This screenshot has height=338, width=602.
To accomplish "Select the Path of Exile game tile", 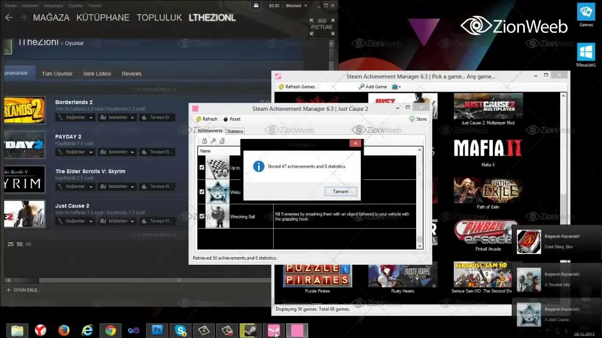I will click(488, 193).
